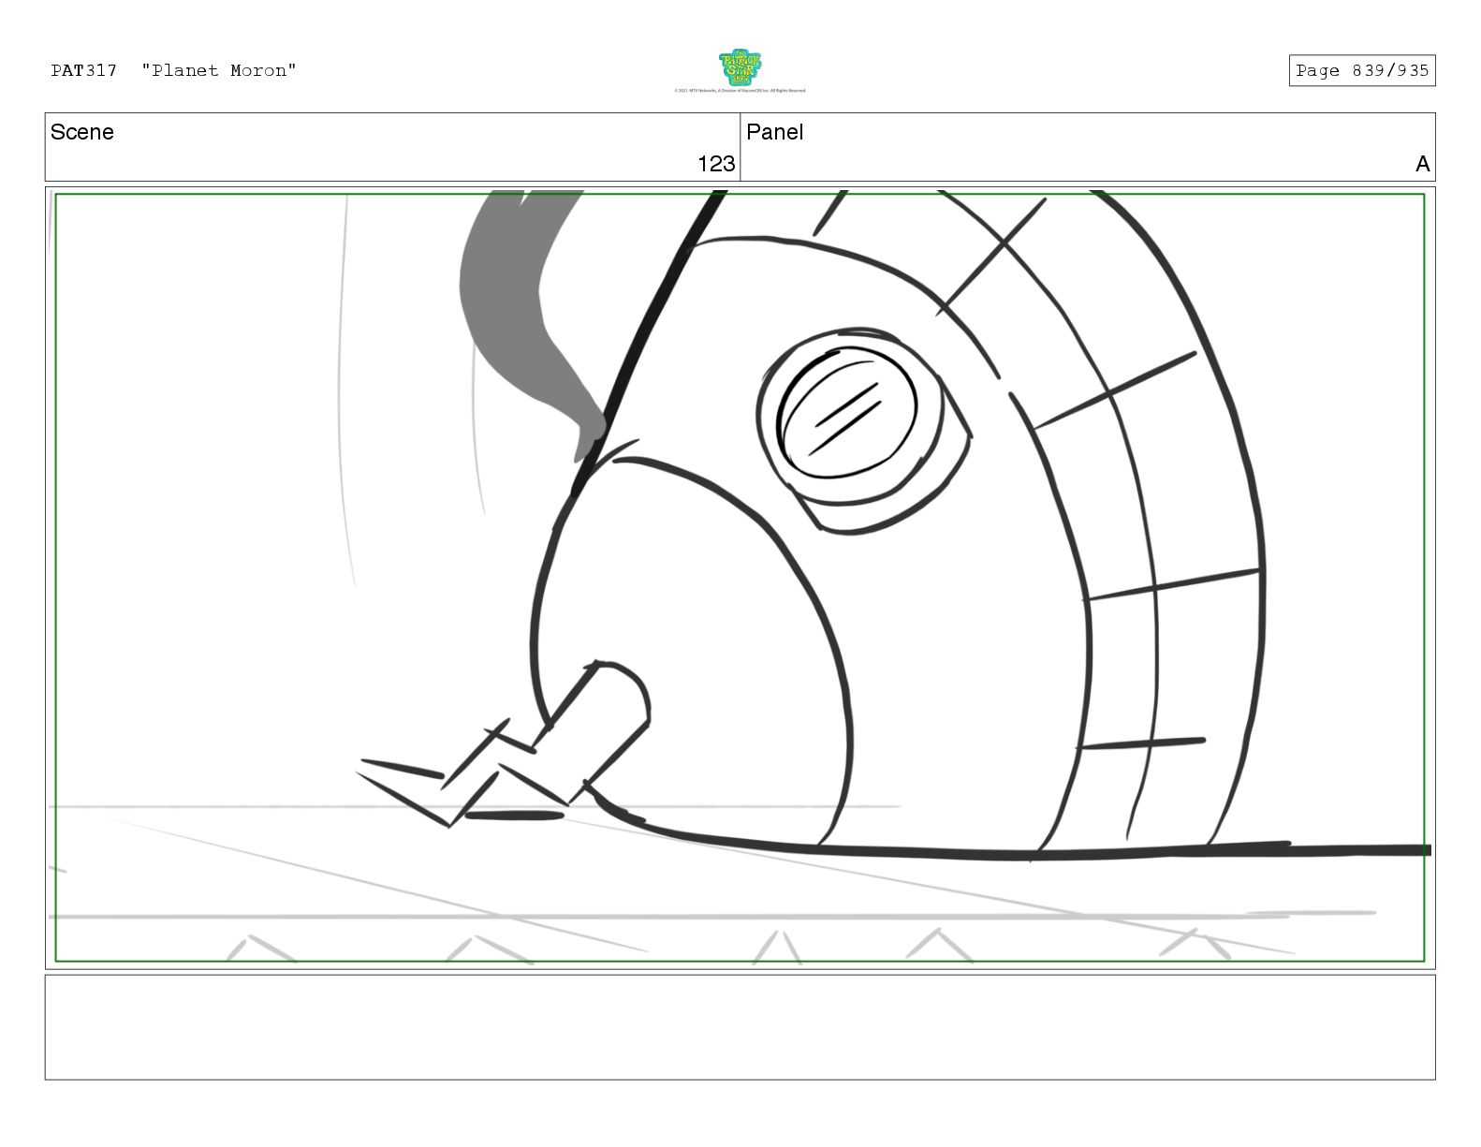1481x1147 pixels.
Task: Select the "Planet Moron" title text
Action: coord(219,70)
